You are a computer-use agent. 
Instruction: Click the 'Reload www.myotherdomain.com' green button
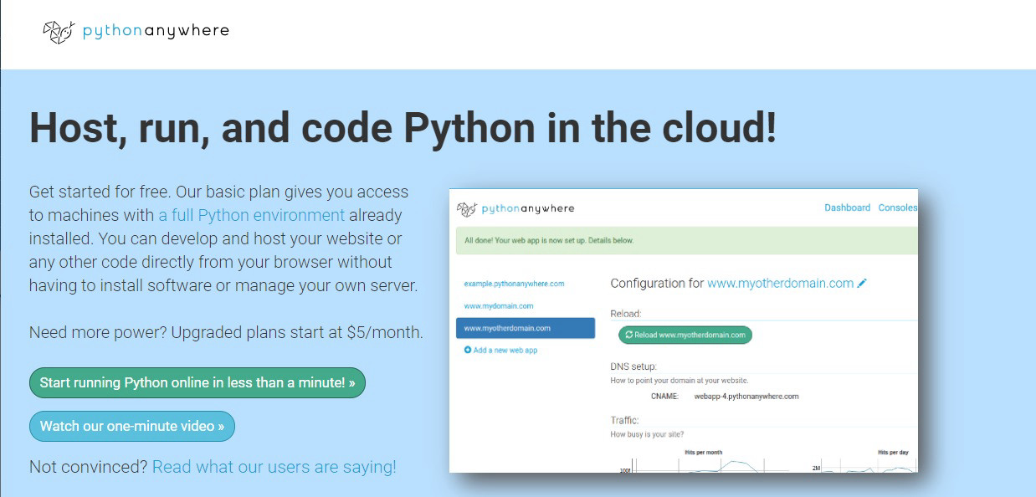point(685,335)
